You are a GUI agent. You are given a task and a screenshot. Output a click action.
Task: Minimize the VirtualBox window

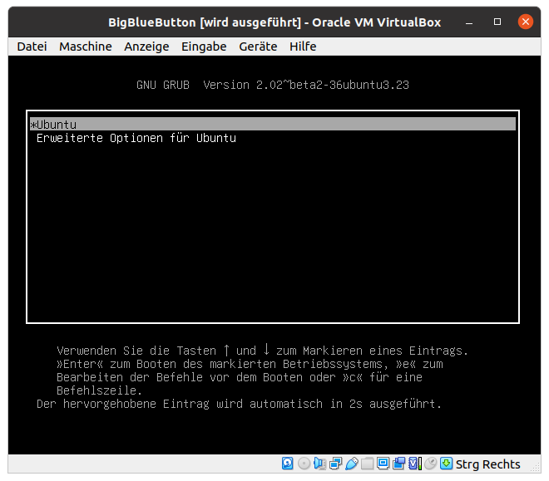469,22
